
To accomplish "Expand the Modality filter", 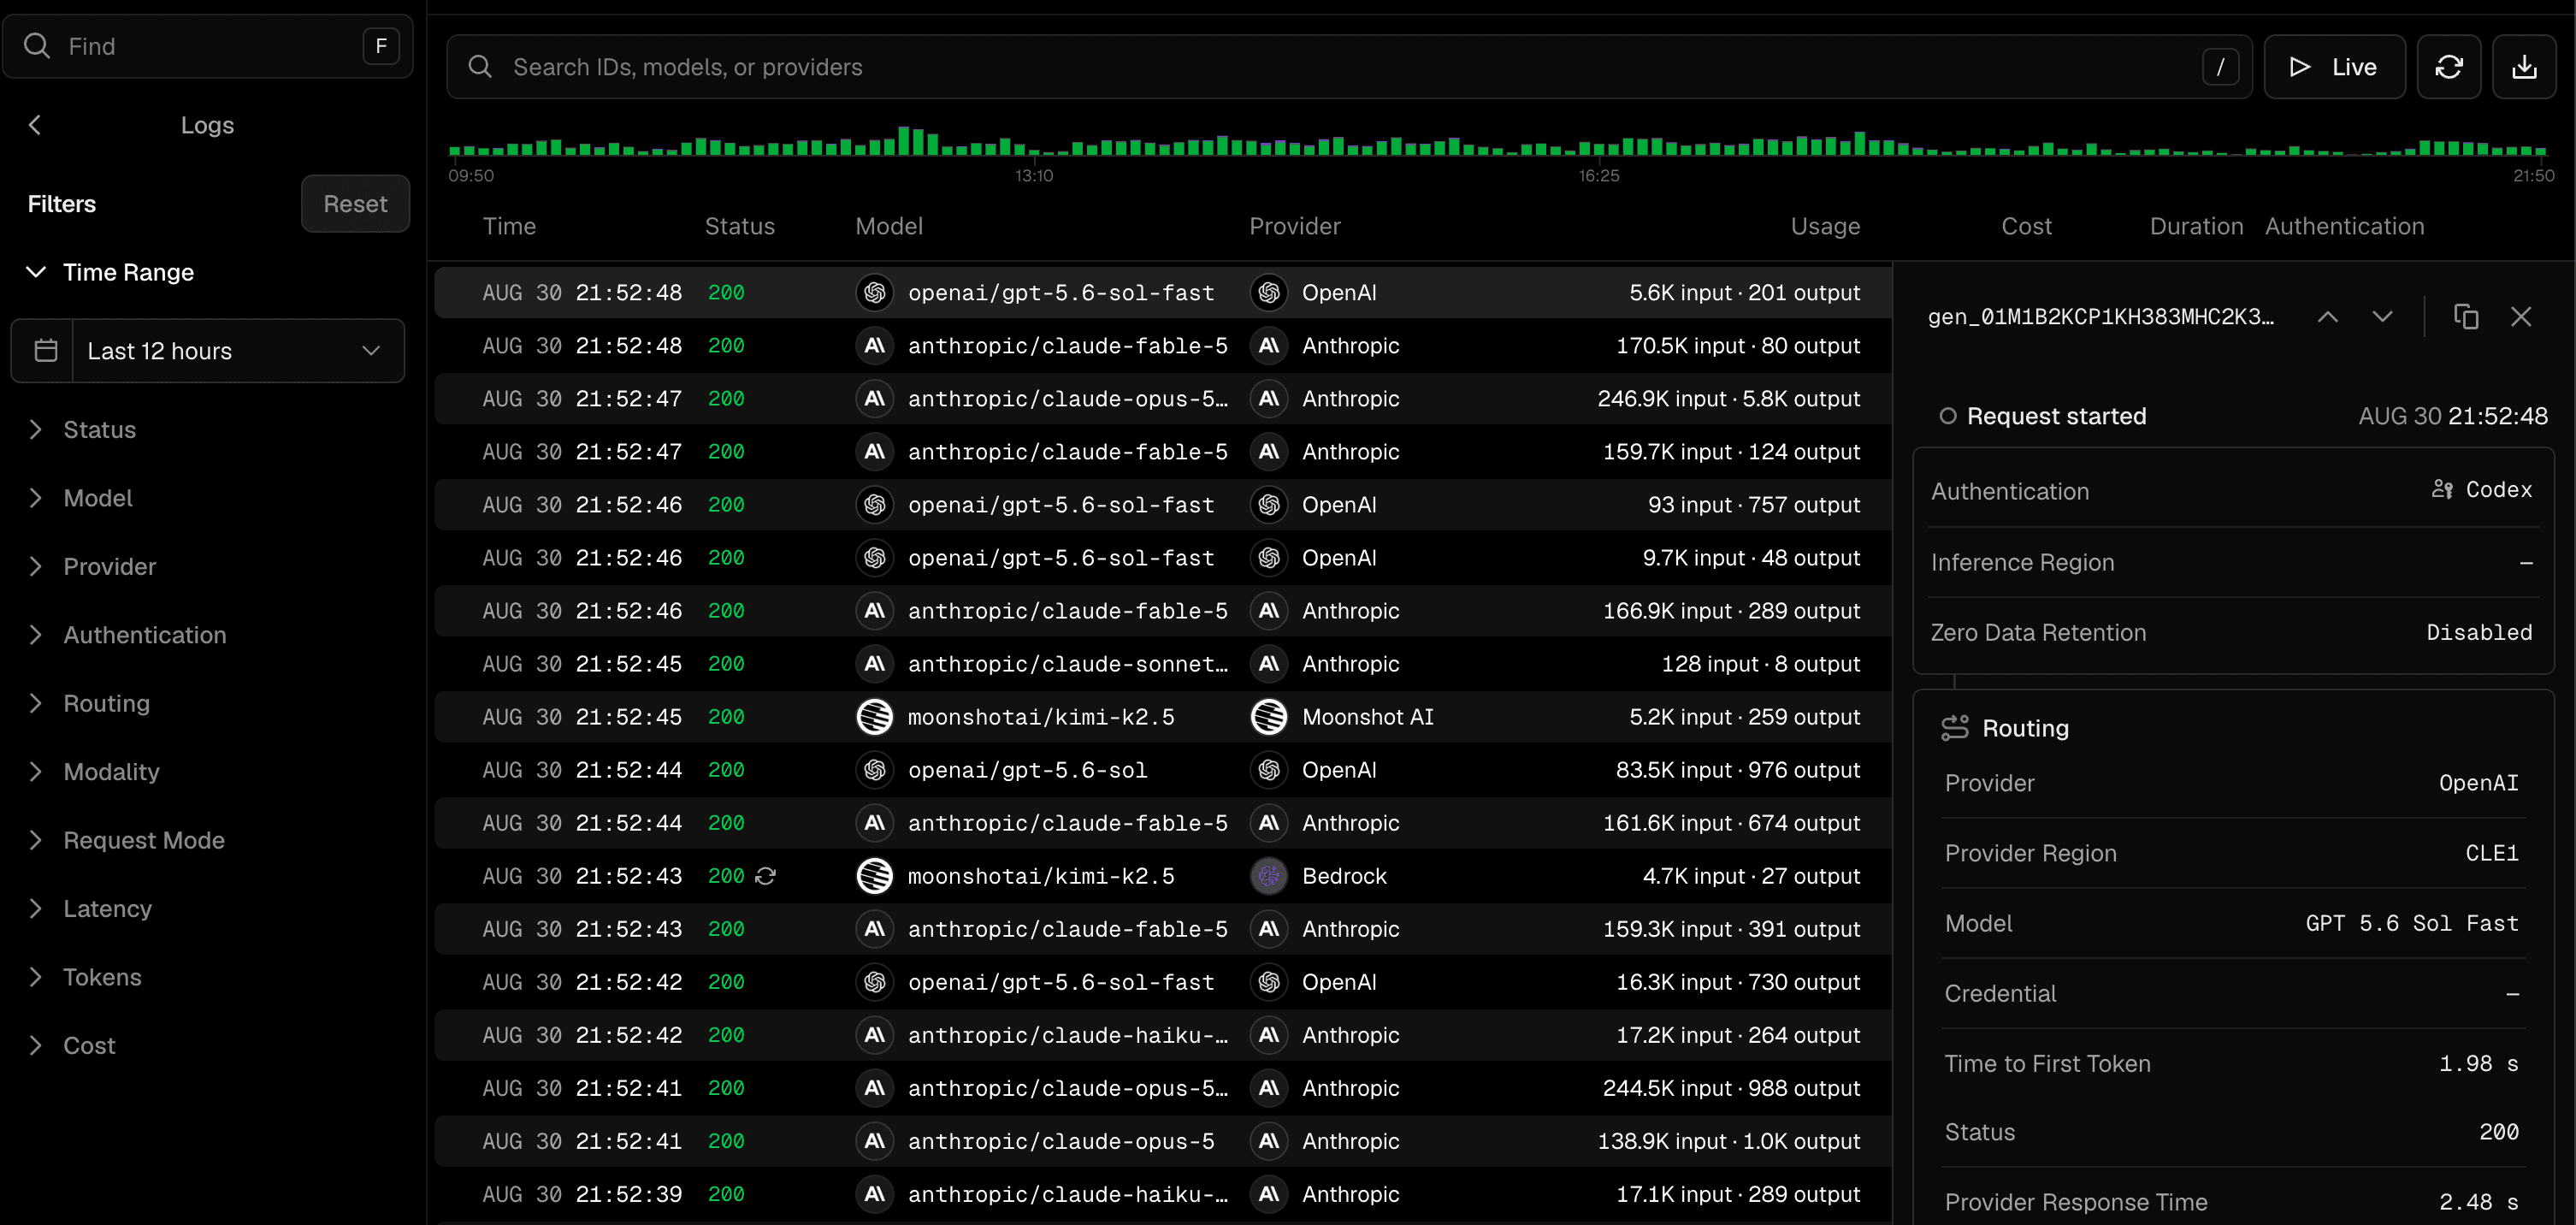I will point(93,772).
